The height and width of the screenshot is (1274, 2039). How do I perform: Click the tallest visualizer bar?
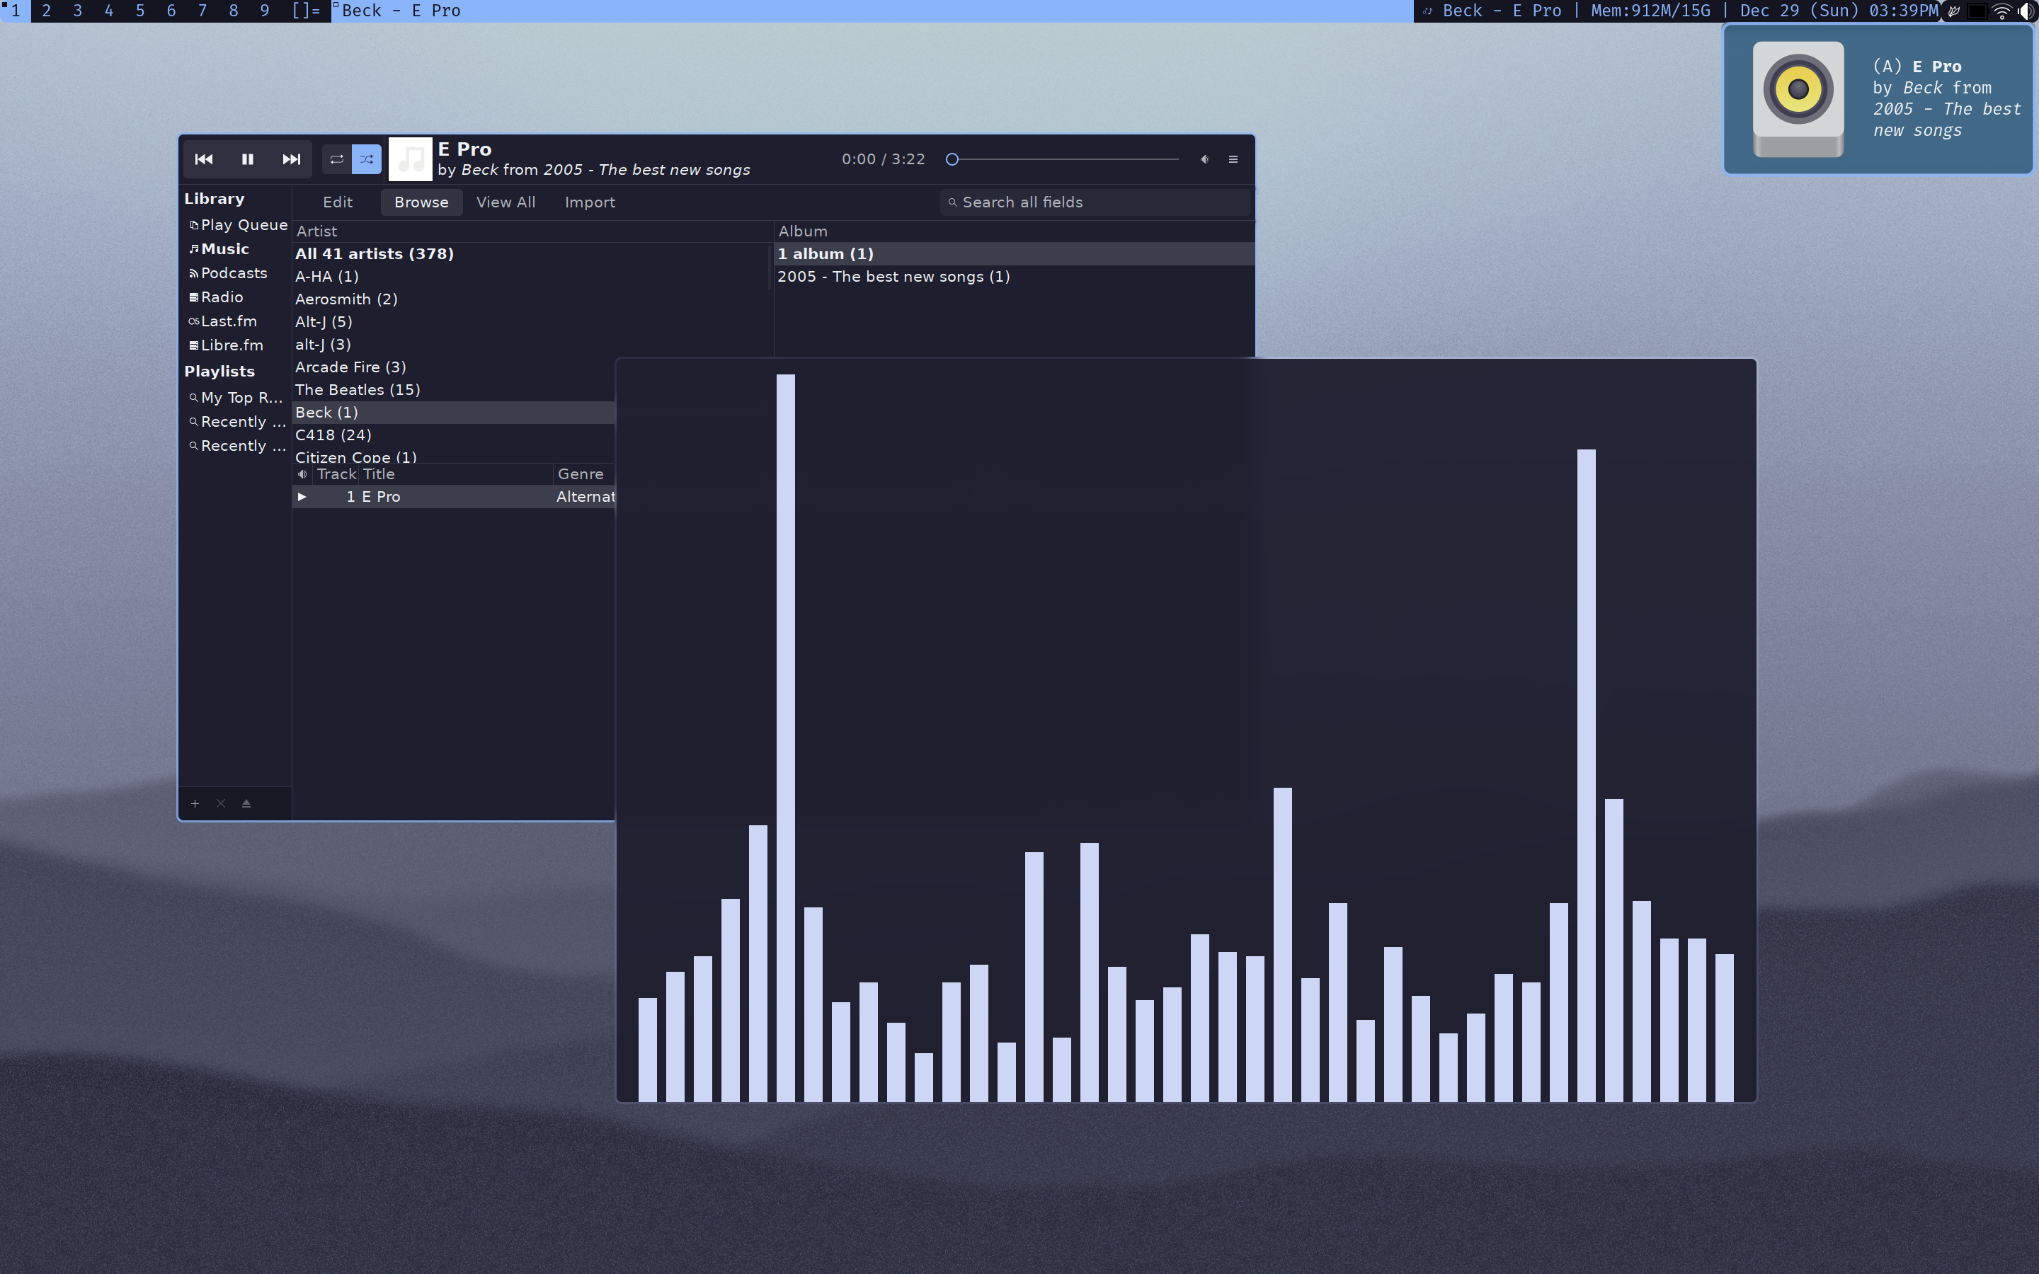785,738
